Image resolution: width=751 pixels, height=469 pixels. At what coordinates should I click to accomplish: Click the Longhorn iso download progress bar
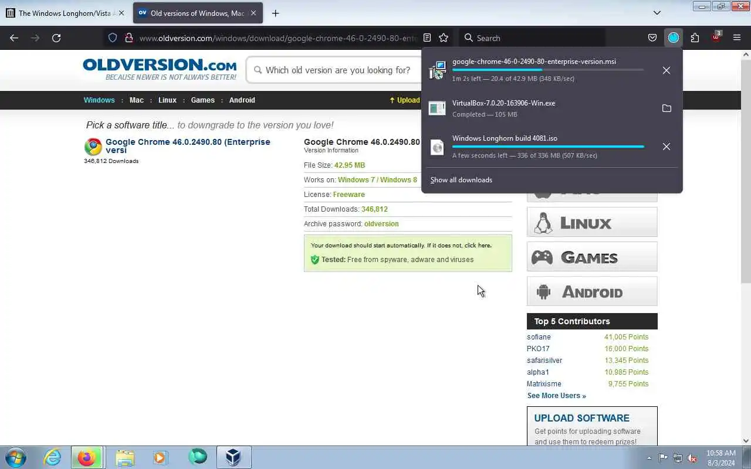click(548, 147)
